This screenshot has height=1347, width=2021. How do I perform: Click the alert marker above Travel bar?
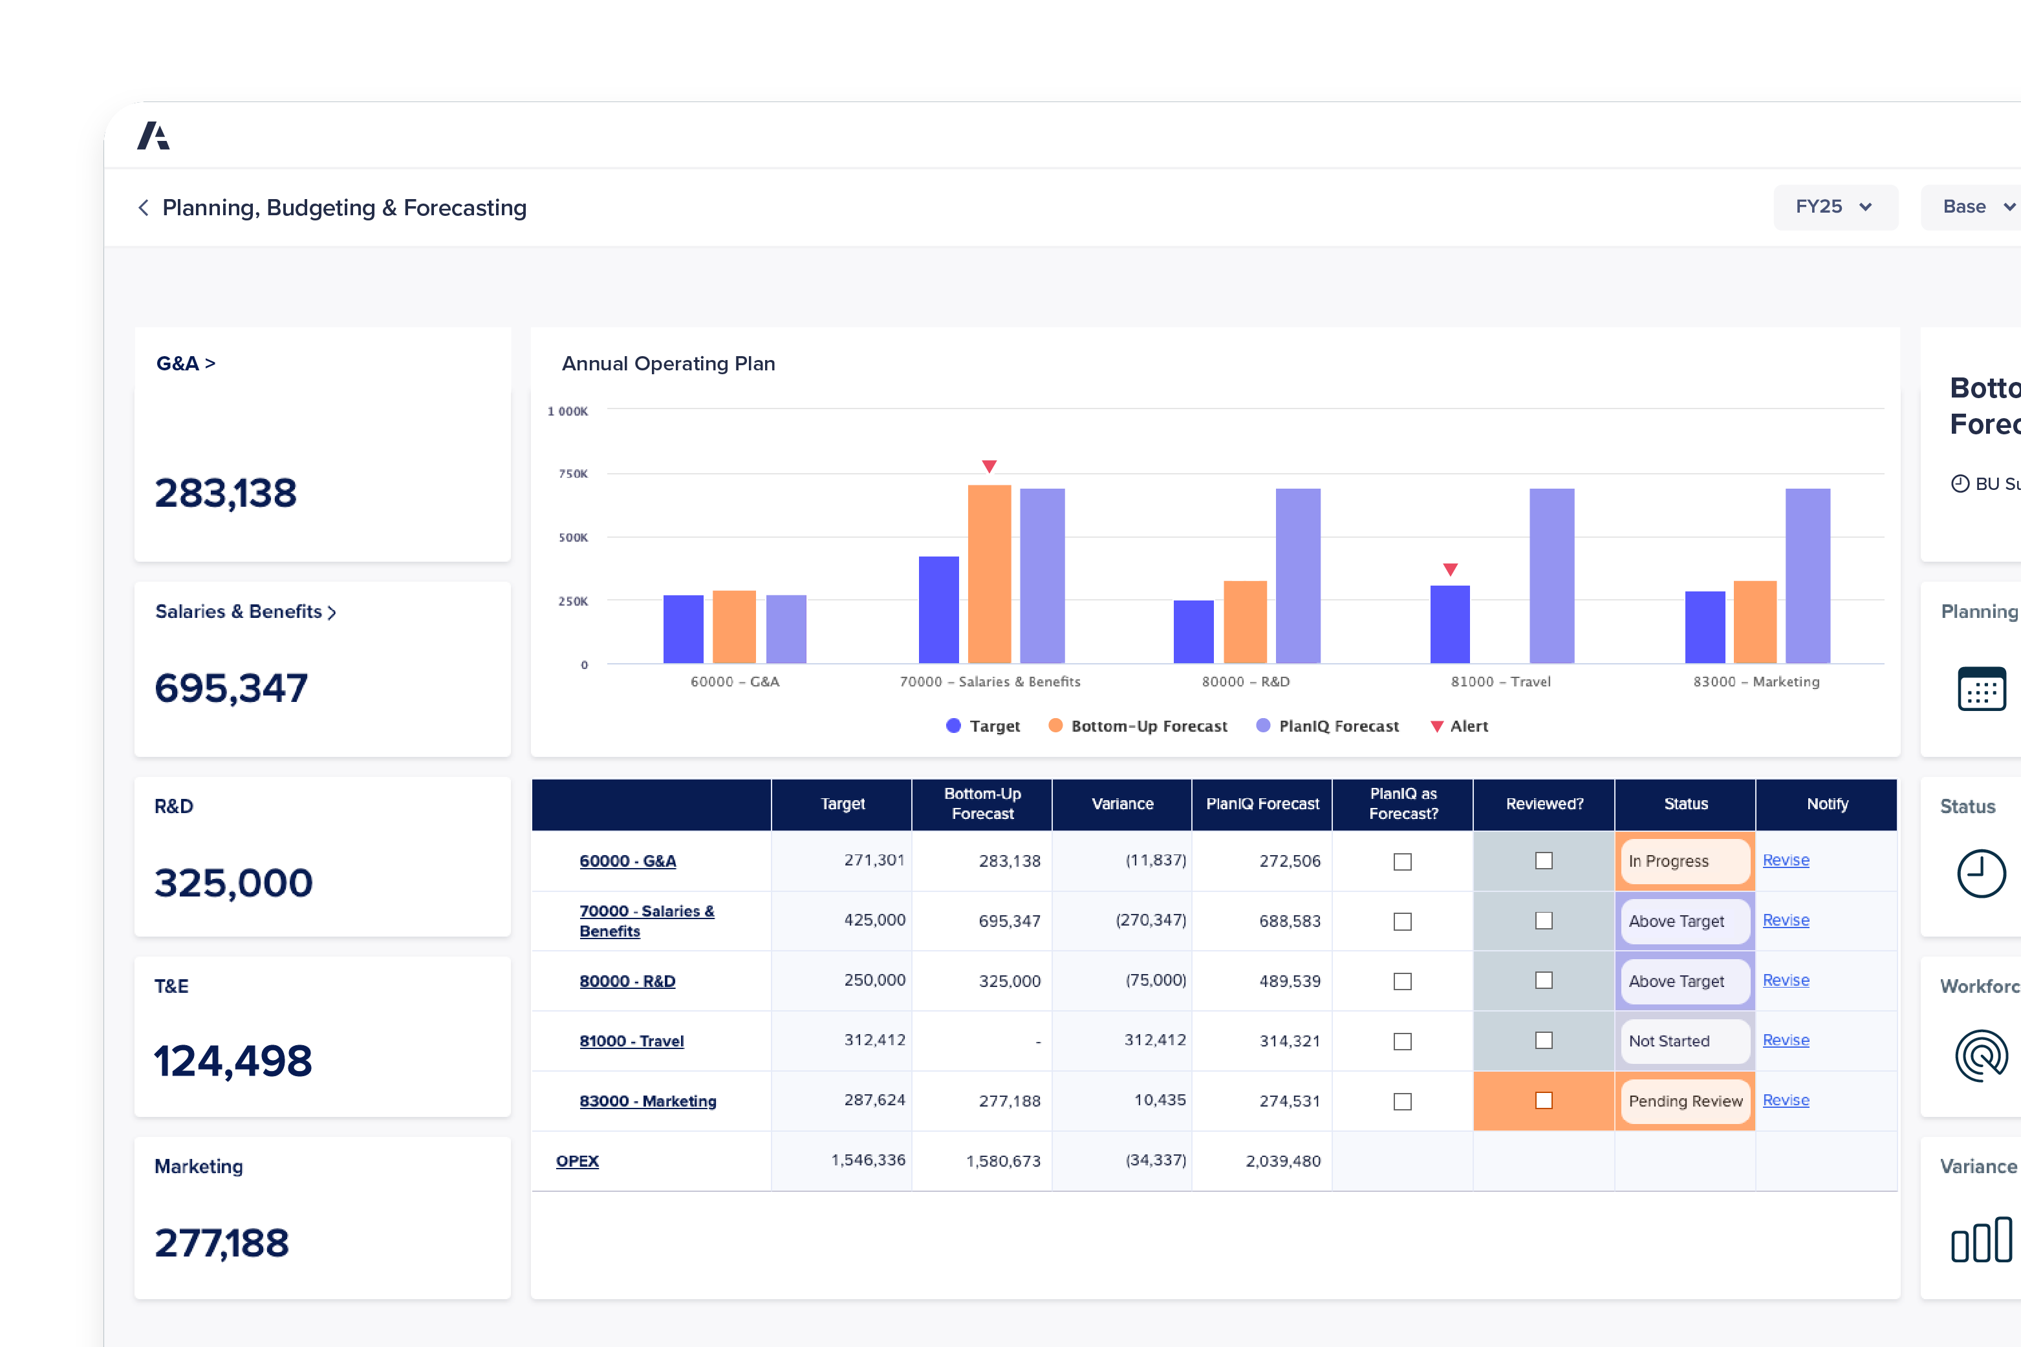click(x=1450, y=569)
